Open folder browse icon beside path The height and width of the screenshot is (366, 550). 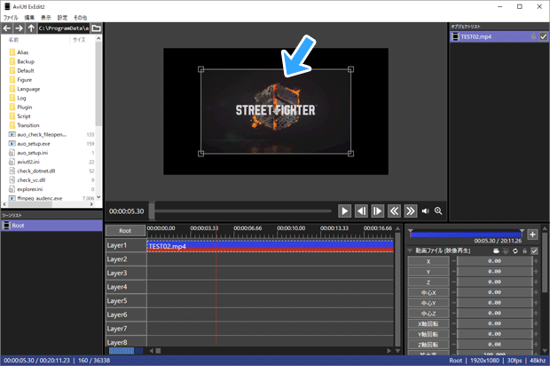(x=96, y=28)
